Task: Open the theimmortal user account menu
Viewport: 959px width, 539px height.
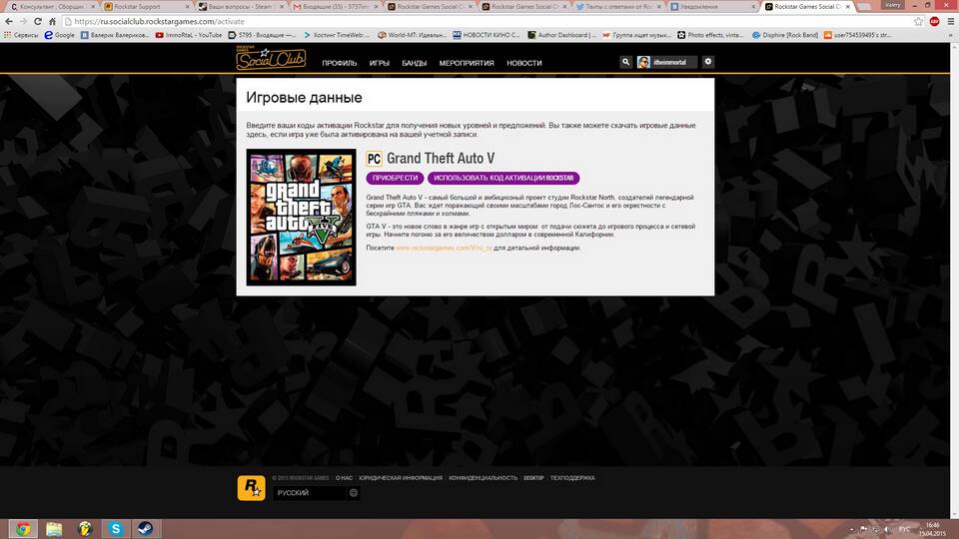Action: tap(667, 62)
